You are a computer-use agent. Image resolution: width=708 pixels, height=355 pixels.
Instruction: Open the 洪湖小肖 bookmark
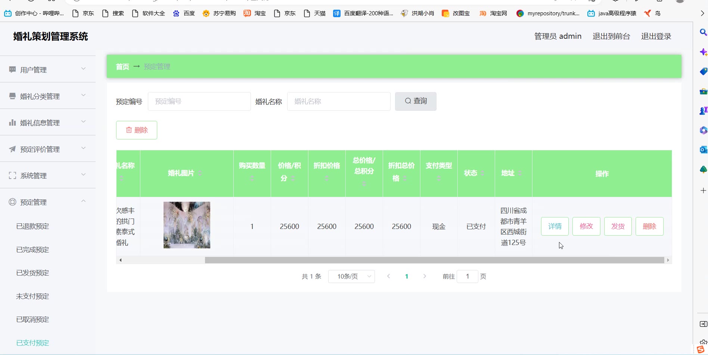tap(417, 13)
